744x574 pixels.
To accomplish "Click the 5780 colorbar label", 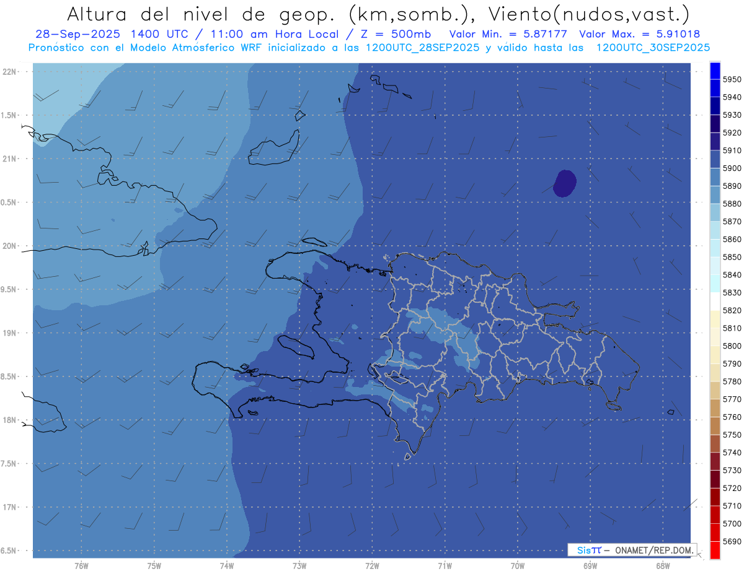I will coord(732,381).
